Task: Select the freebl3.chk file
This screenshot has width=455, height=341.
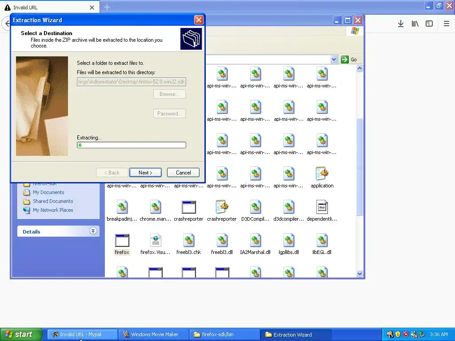Action: pos(188,240)
